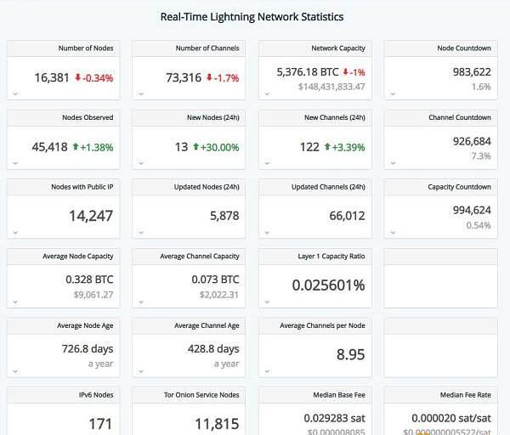Expand chevron in Number of Nodes card
Image resolution: width=510 pixels, height=435 pixels.
(15, 94)
